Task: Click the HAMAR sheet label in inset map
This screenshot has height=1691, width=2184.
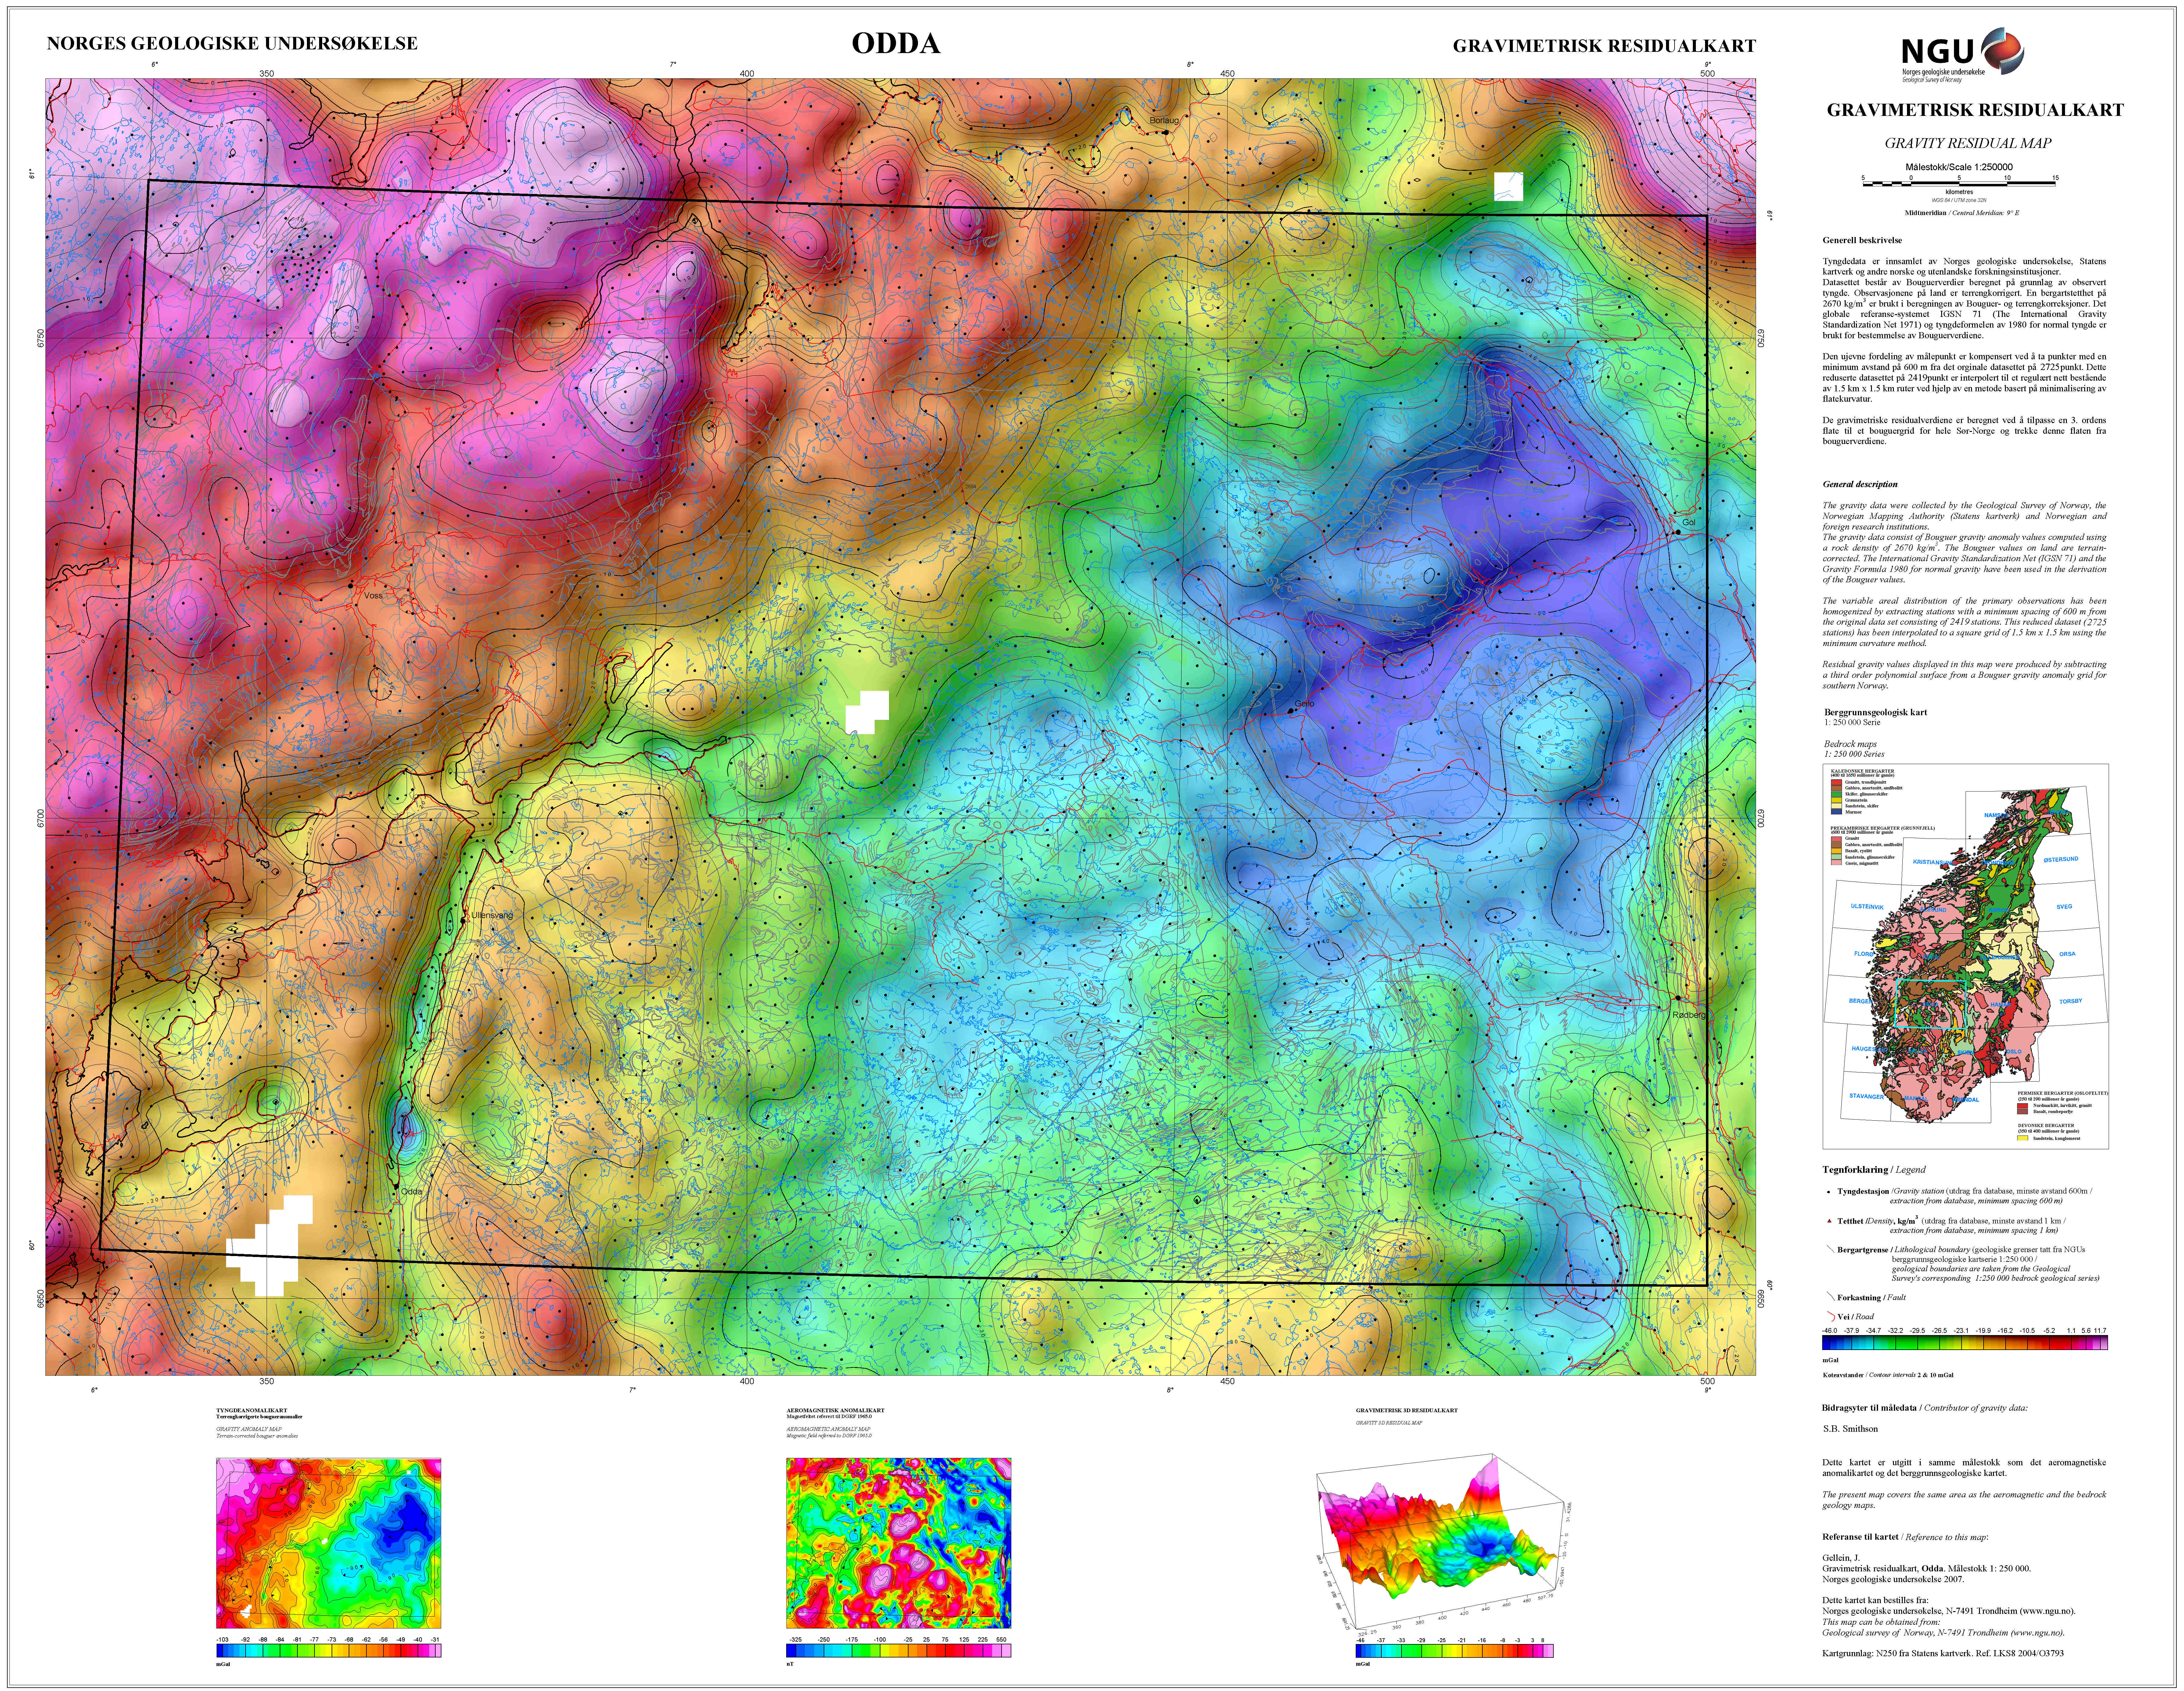Action: click(2001, 1005)
